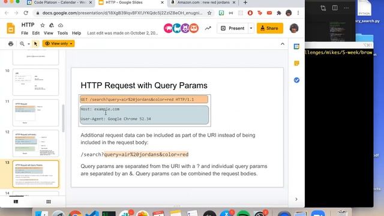
Task: Close the Amazon new red jordans tab
Action: (234, 2)
